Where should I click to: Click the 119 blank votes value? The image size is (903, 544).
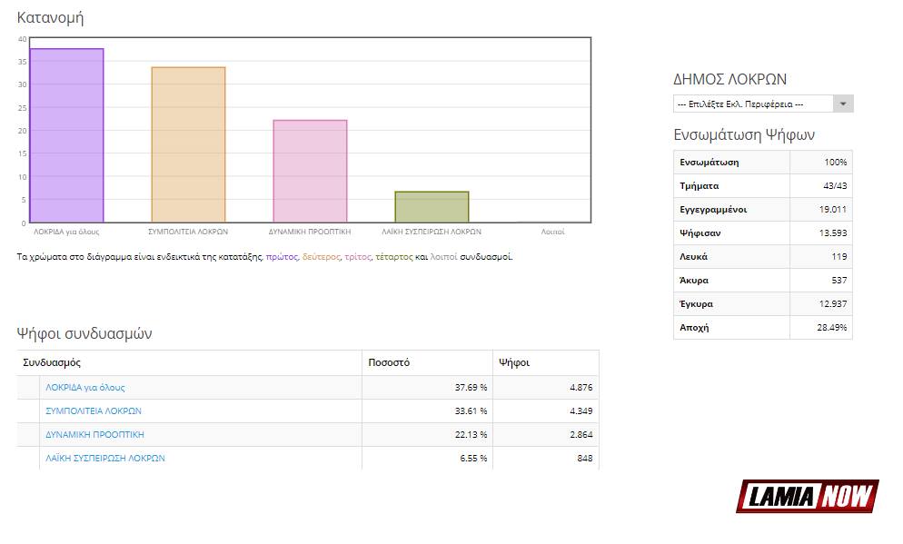point(839,257)
